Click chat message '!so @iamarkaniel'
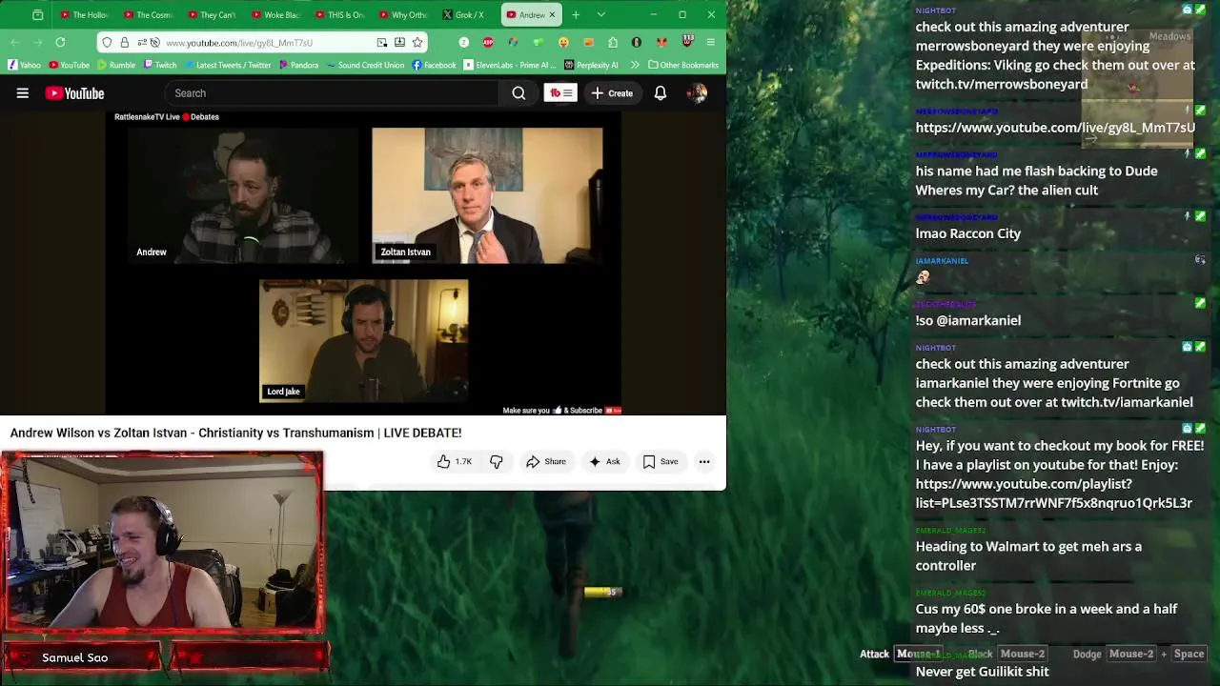 coord(967,320)
